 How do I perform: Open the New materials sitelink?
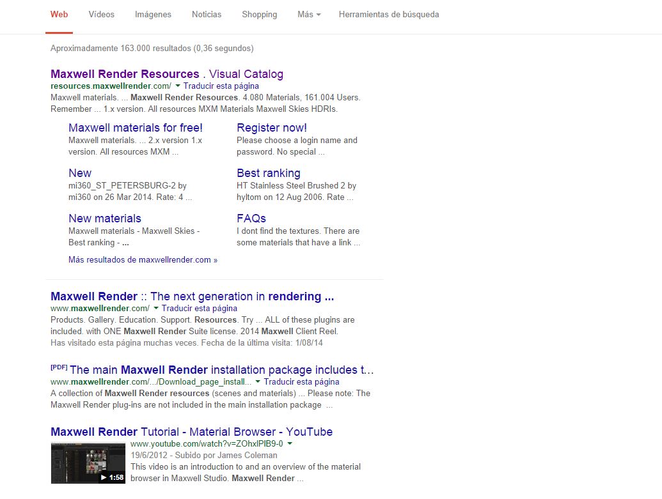coord(105,219)
